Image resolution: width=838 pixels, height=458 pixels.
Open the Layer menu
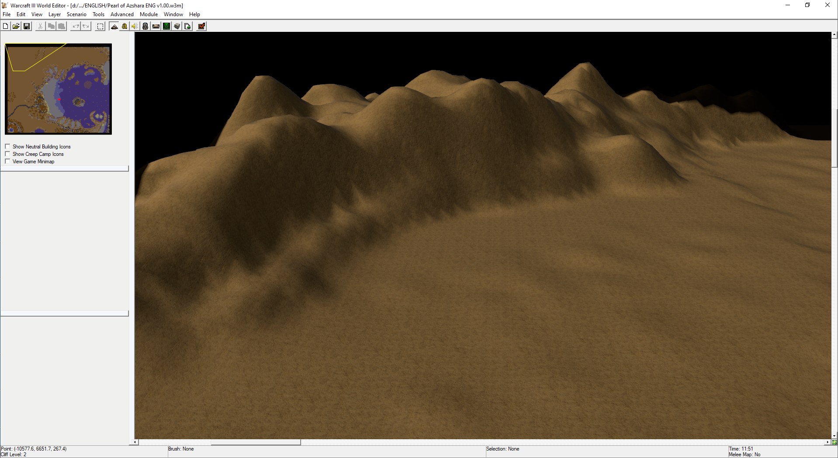click(x=55, y=14)
